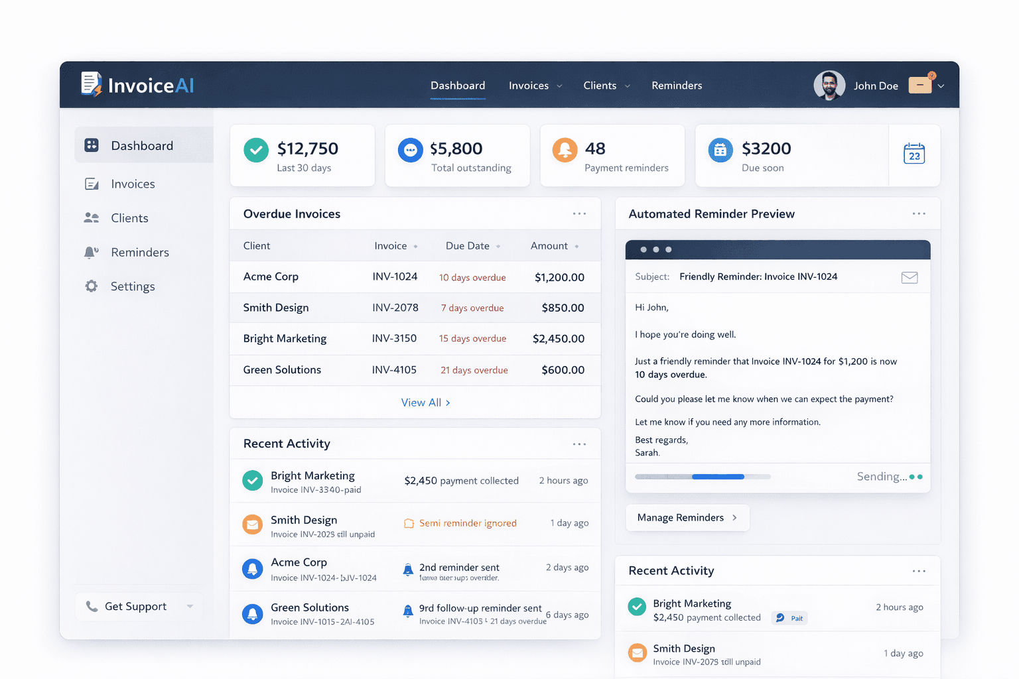Open the Dashboard icon in sidebar
The width and height of the screenshot is (1019, 679).
[x=91, y=145]
